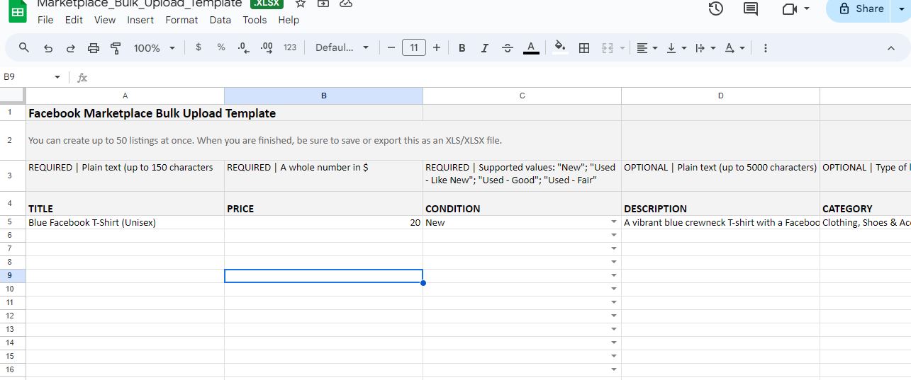
Task: Click the TITLE header cell
Action: click(125, 204)
